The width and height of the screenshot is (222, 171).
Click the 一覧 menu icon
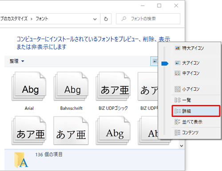pyautogui.click(x=178, y=100)
